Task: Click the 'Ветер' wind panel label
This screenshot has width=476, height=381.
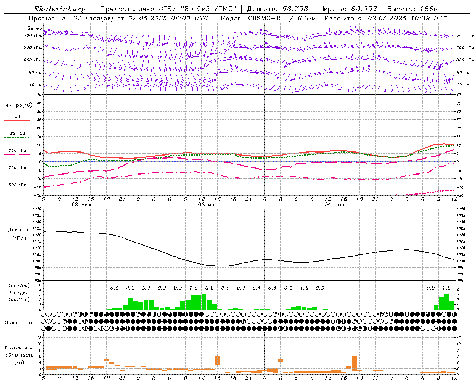Action: pyautogui.click(x=35, y=28)
